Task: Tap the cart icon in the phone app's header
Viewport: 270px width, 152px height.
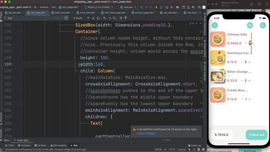Action: [263, 25]
